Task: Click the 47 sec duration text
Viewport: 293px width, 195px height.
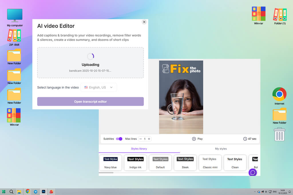Action: click(x=252, y=139)
